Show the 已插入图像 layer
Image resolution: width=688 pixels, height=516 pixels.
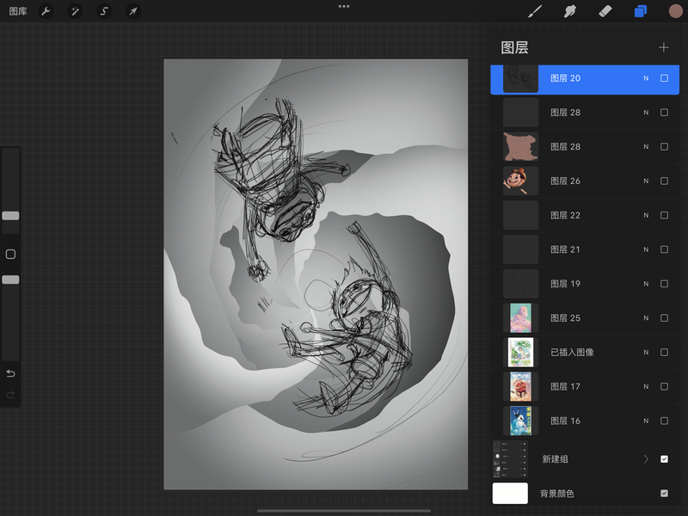pyautogui.click(x=664, y=352)
